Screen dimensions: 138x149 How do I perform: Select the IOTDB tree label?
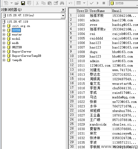16,30
